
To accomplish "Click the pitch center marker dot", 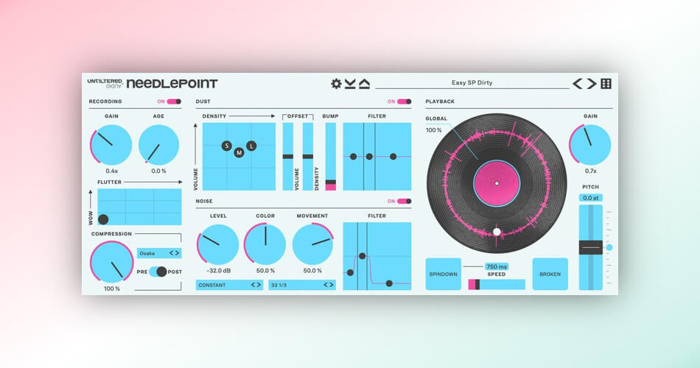I will point(609,247).
